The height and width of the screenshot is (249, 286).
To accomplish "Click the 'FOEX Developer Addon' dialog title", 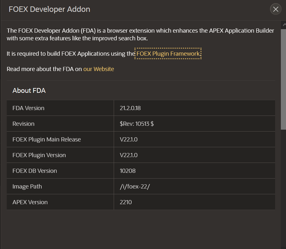I will point(49,9).
